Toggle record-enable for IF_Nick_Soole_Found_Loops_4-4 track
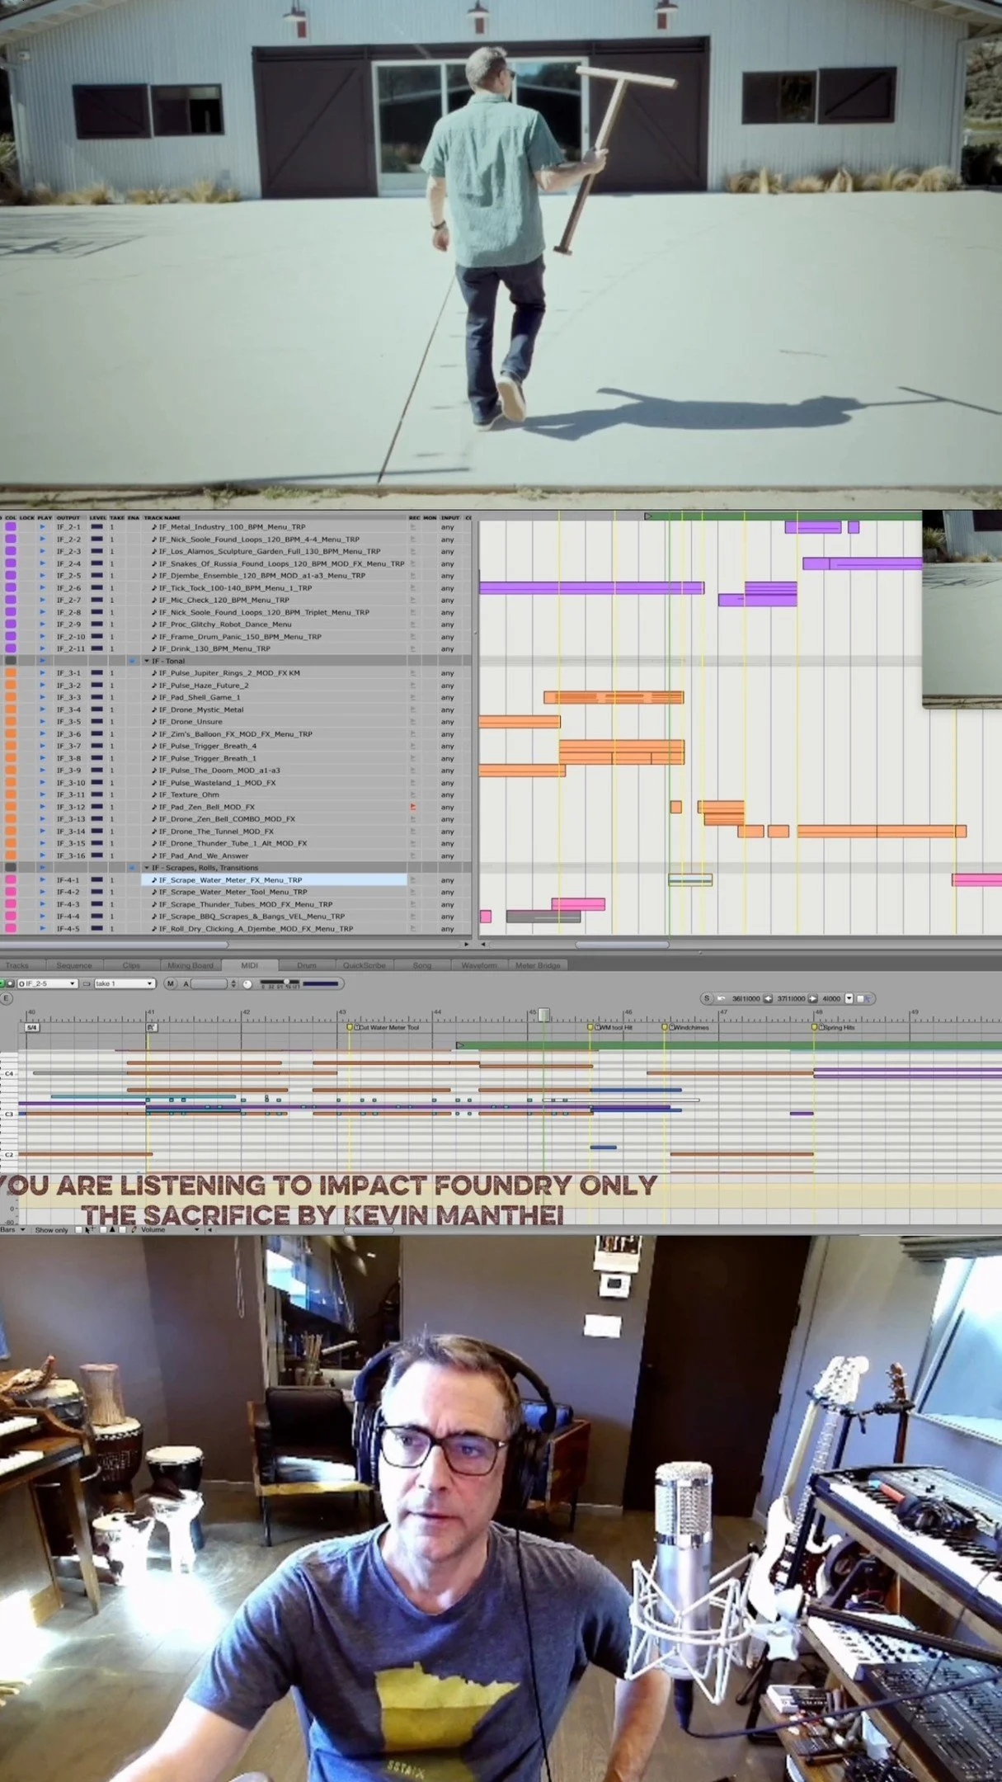This screenshot has width=1002, height=1782. point(412,539)
